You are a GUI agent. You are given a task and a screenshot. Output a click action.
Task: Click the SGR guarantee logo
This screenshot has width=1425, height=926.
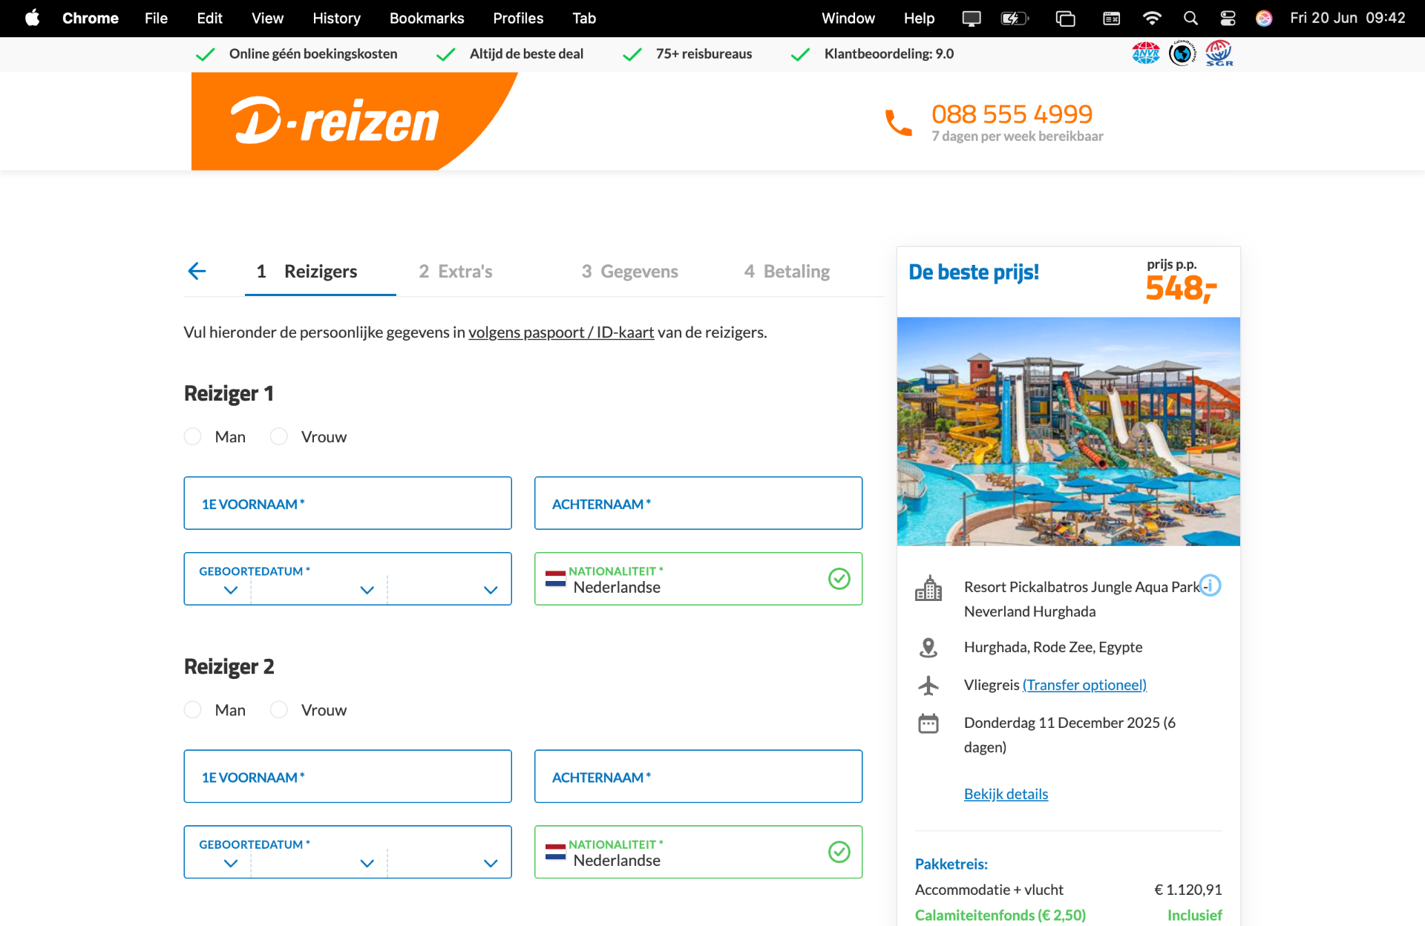pos(1219,53)
